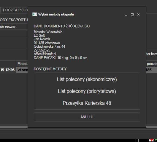This screenshot has height=142, width=157.
Task: Close the Wybór metody eksportu dialog
Action: 138,15
